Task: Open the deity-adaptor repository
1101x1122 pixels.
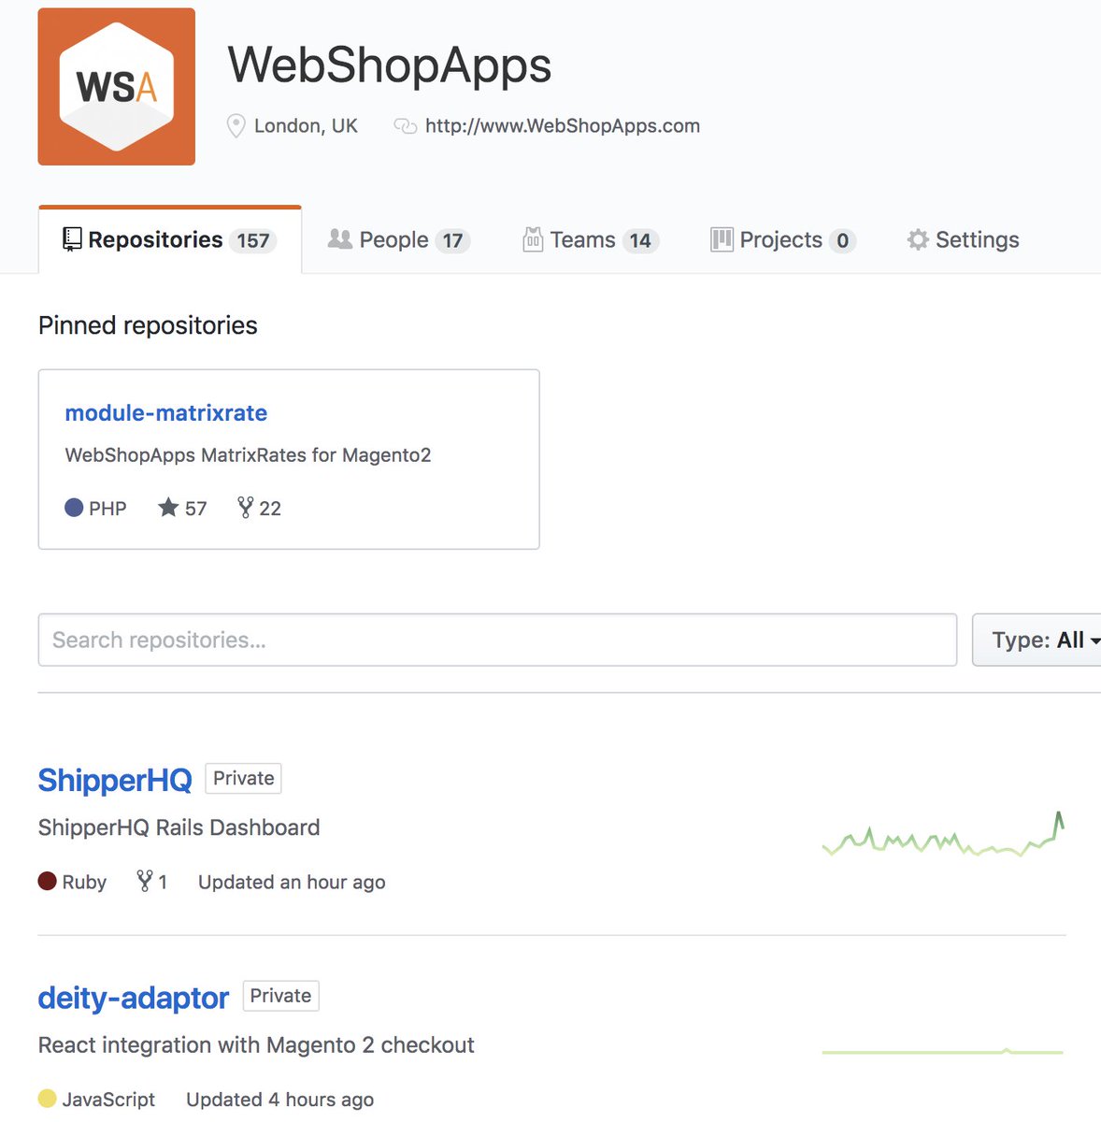Action: (134, 998)
